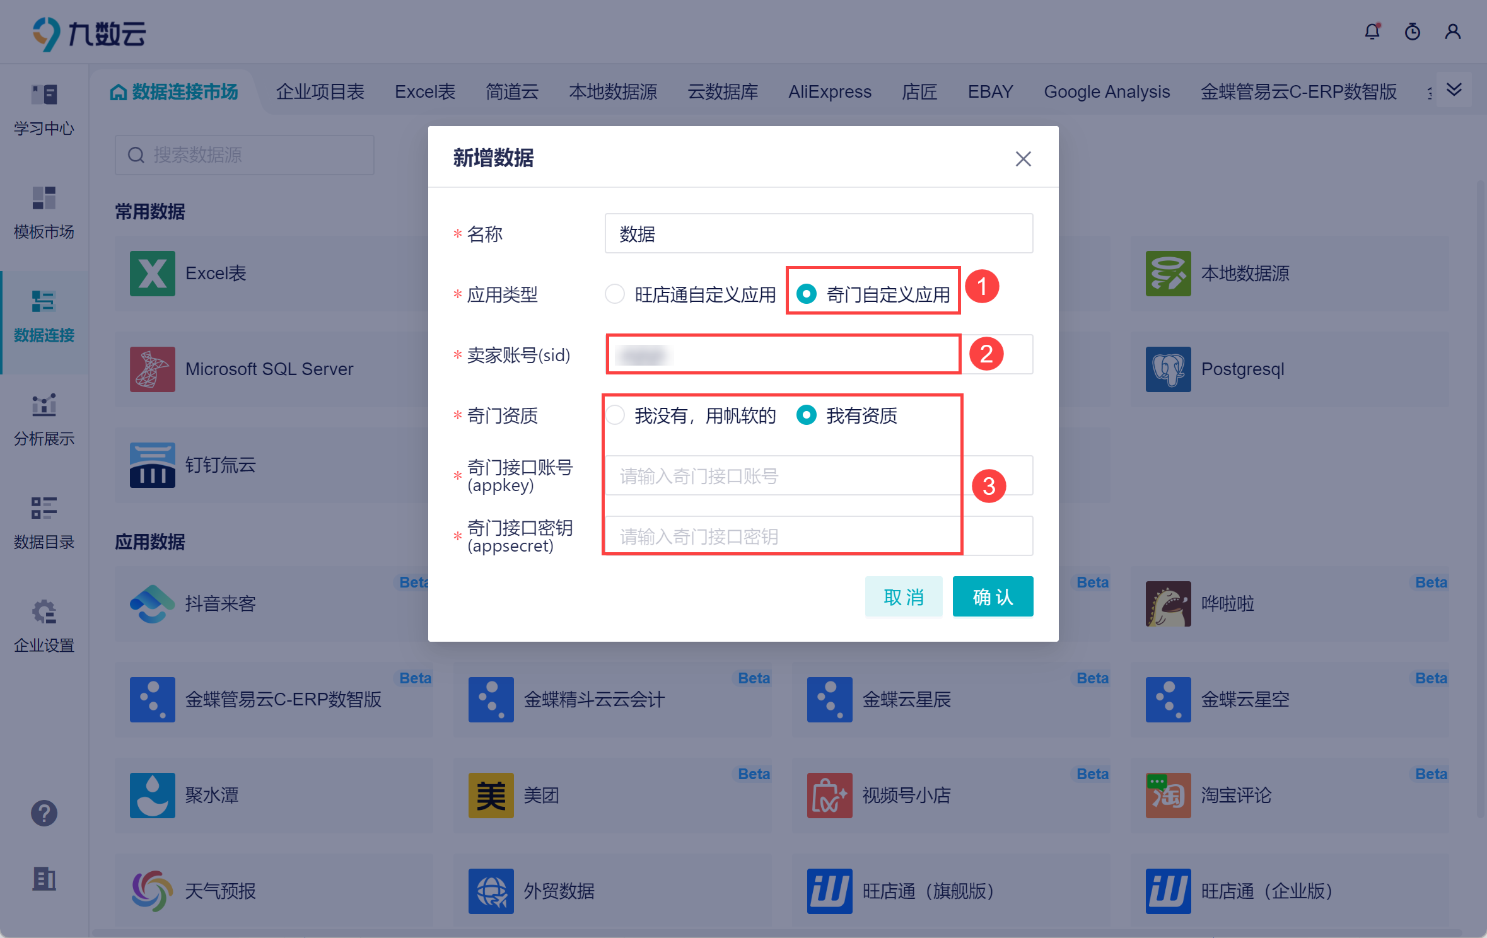The width and height of the screenshot is (1487, 938).
Task: Open the user profile icon
Action: (1453, 32)
